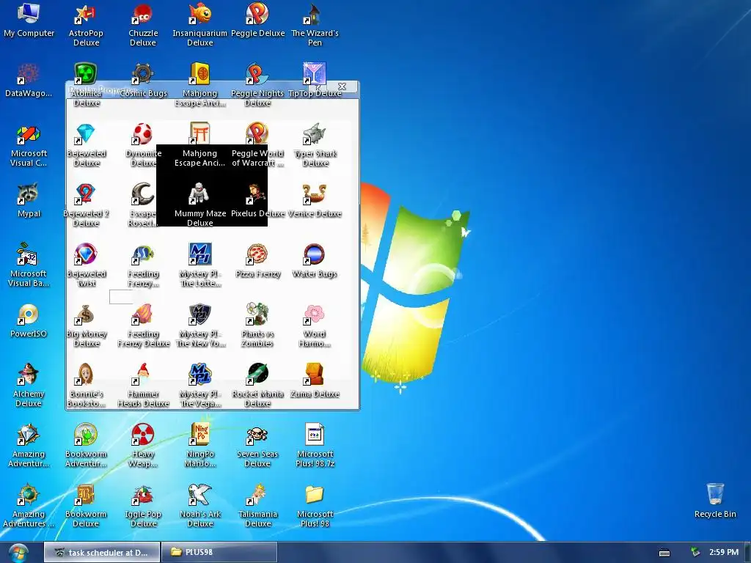This screenshot has height=563, width=751.
Task: Switch to PLUS98 folder taskbar button
Action: tap(219, 552)
